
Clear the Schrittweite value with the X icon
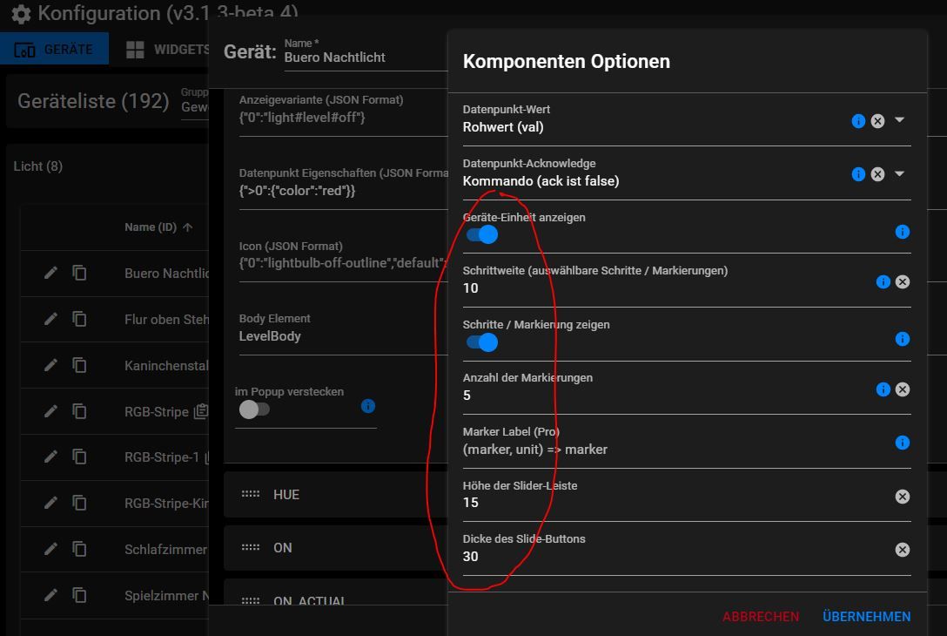[x=903, y=281]
